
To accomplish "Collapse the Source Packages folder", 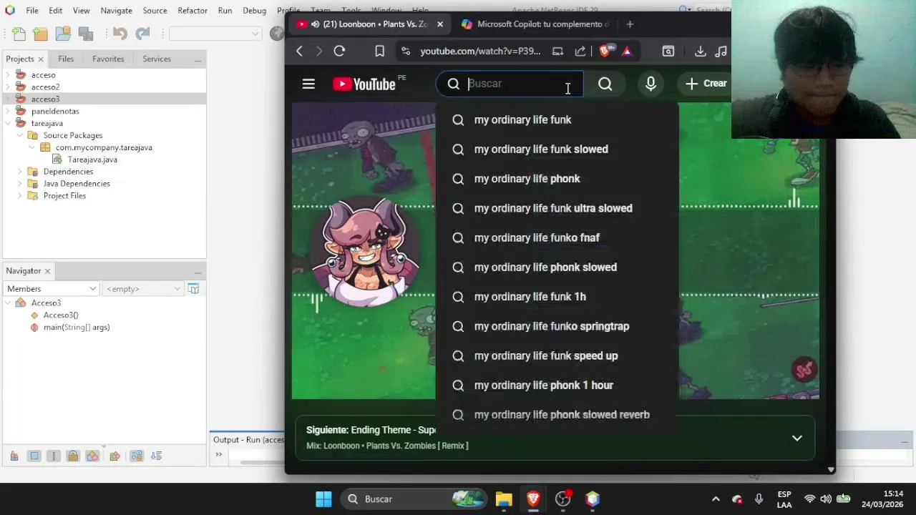I will [20, 135].
